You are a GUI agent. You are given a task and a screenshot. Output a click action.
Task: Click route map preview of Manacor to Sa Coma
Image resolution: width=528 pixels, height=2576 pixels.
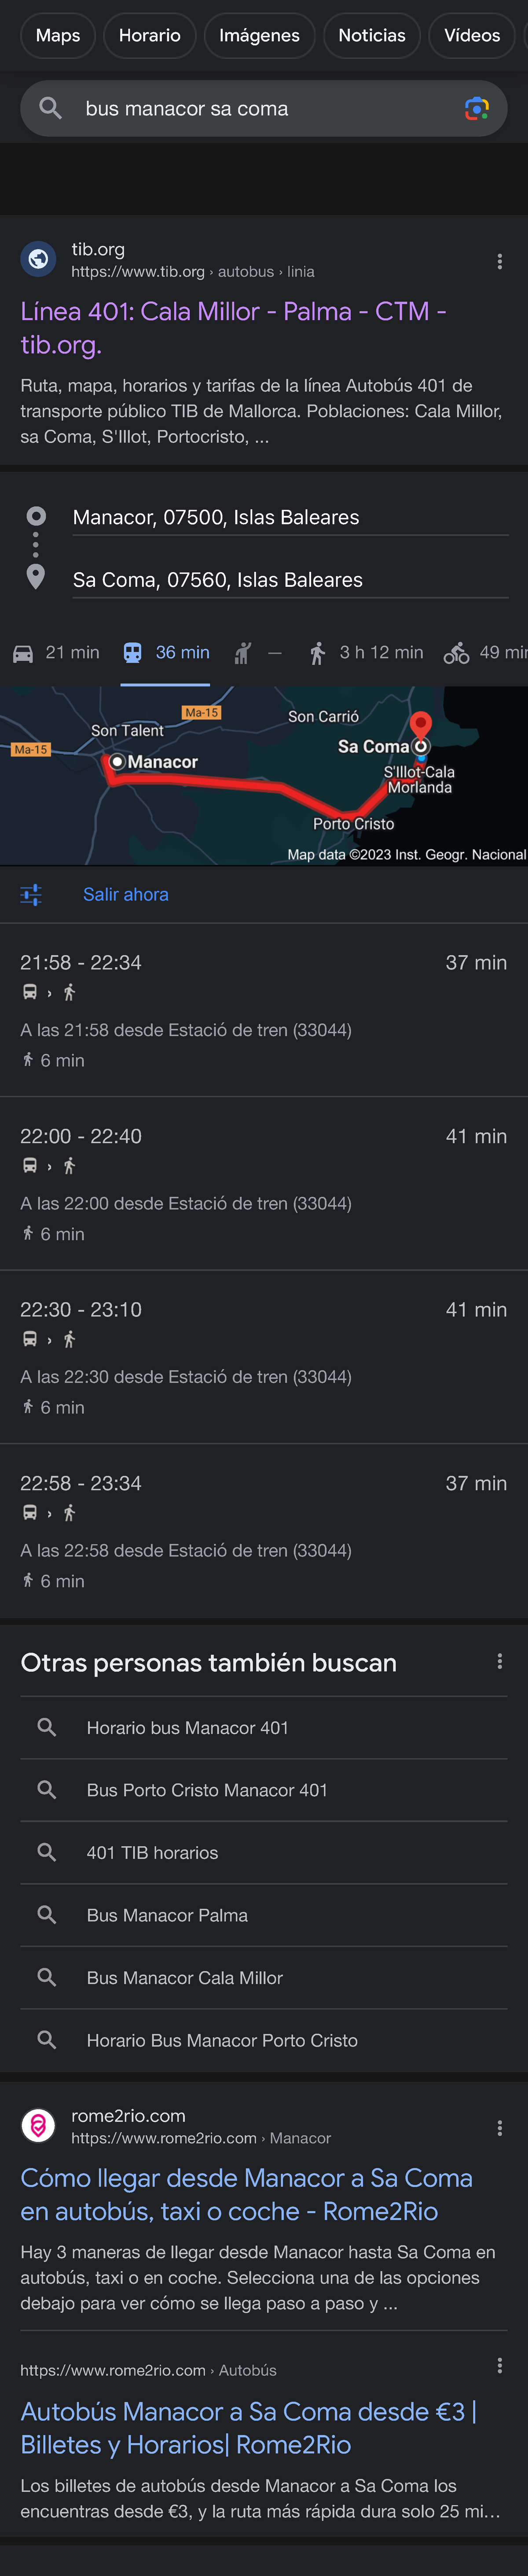pos(264,775)
